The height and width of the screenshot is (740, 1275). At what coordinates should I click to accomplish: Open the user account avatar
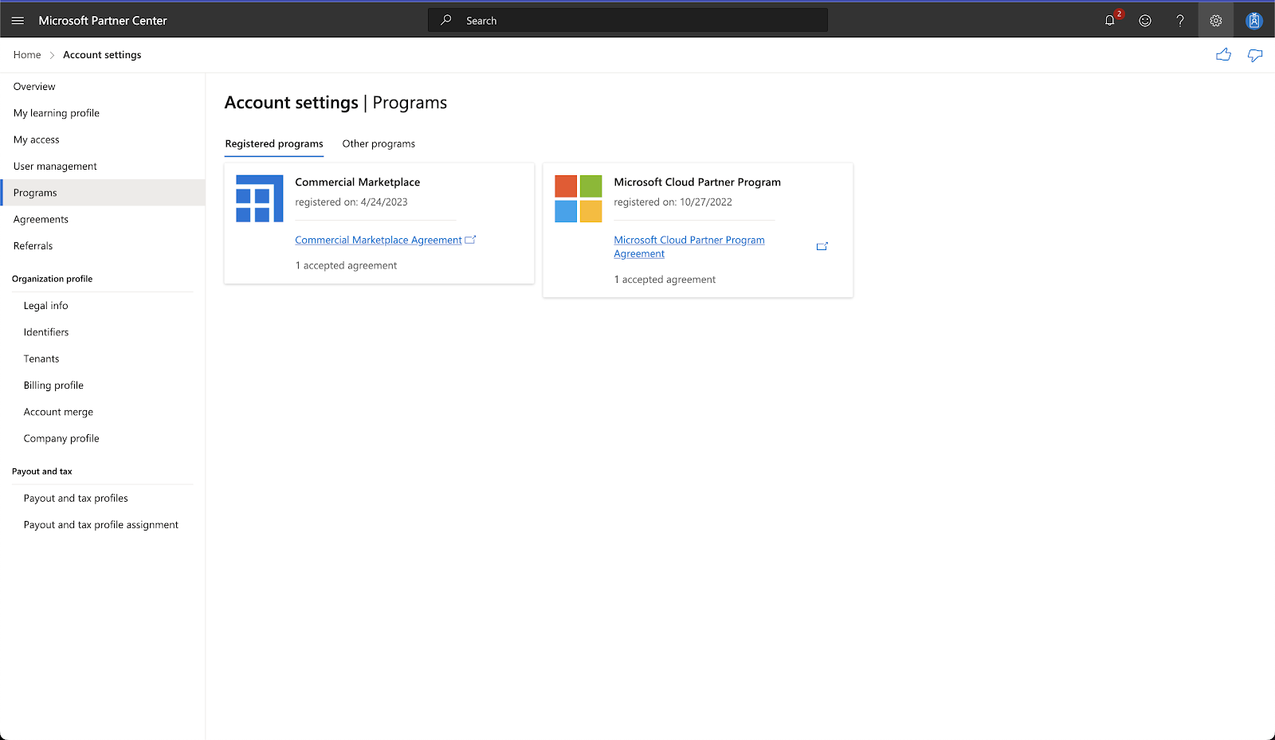click(1253, 21)
